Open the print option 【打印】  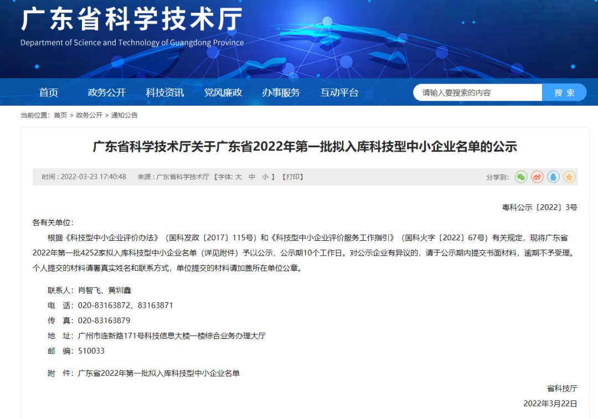tap(293, 177)
